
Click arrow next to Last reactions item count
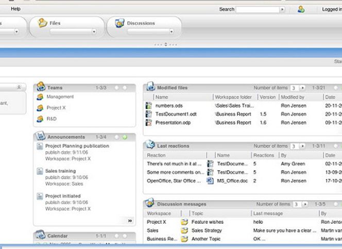(302, 146)
